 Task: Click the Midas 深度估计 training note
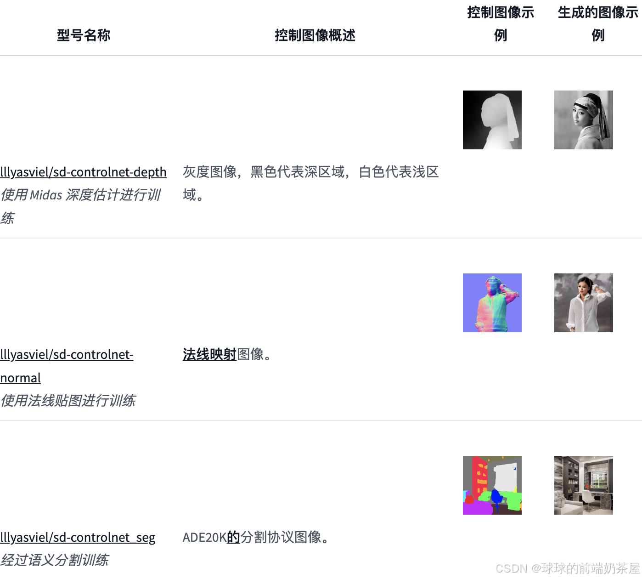[81, 206]
